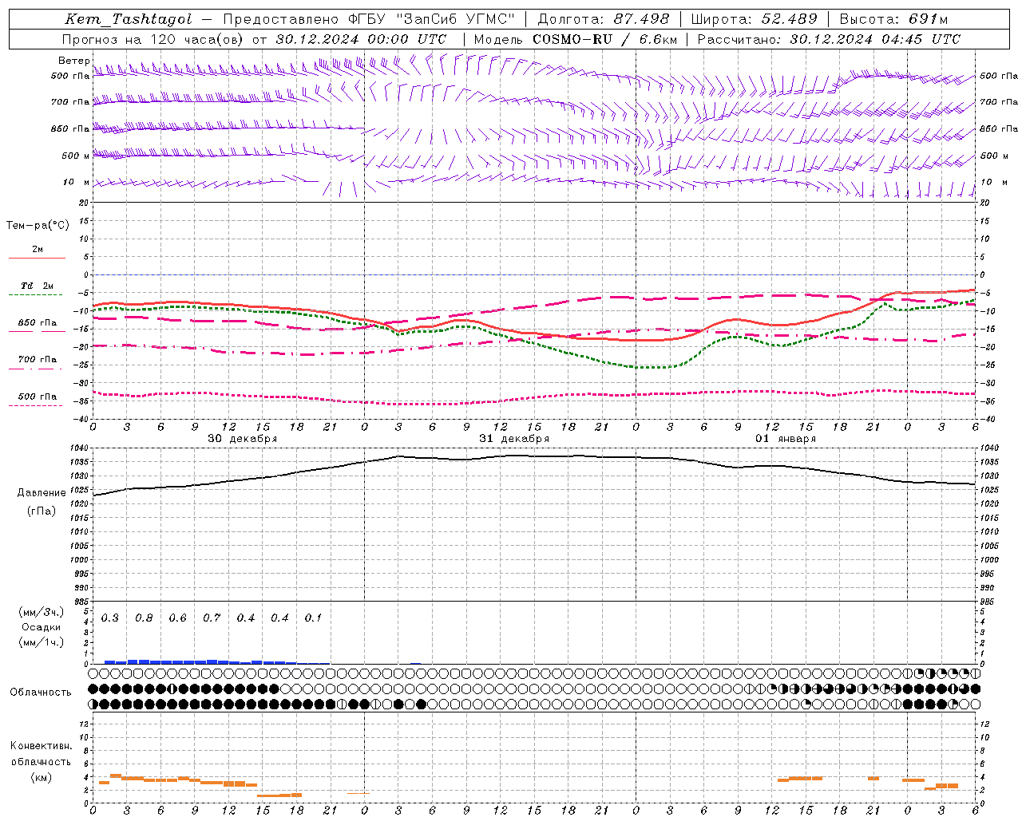The height and width of the screenshot is (817, 1022).
Task: Click the 0.7 precipitation amount value
Action: 212,618
